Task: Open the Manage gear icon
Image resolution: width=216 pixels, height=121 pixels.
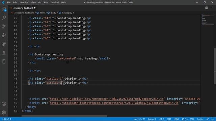Action: 4,113
